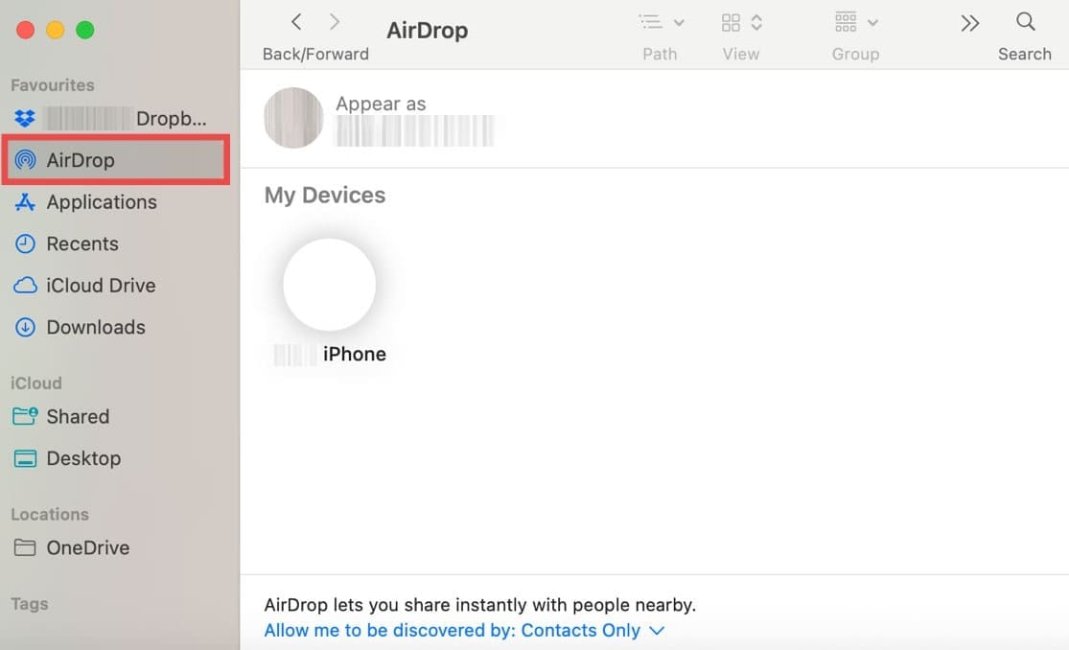
Task: Click the View grid icon
Action: (731, 22)
